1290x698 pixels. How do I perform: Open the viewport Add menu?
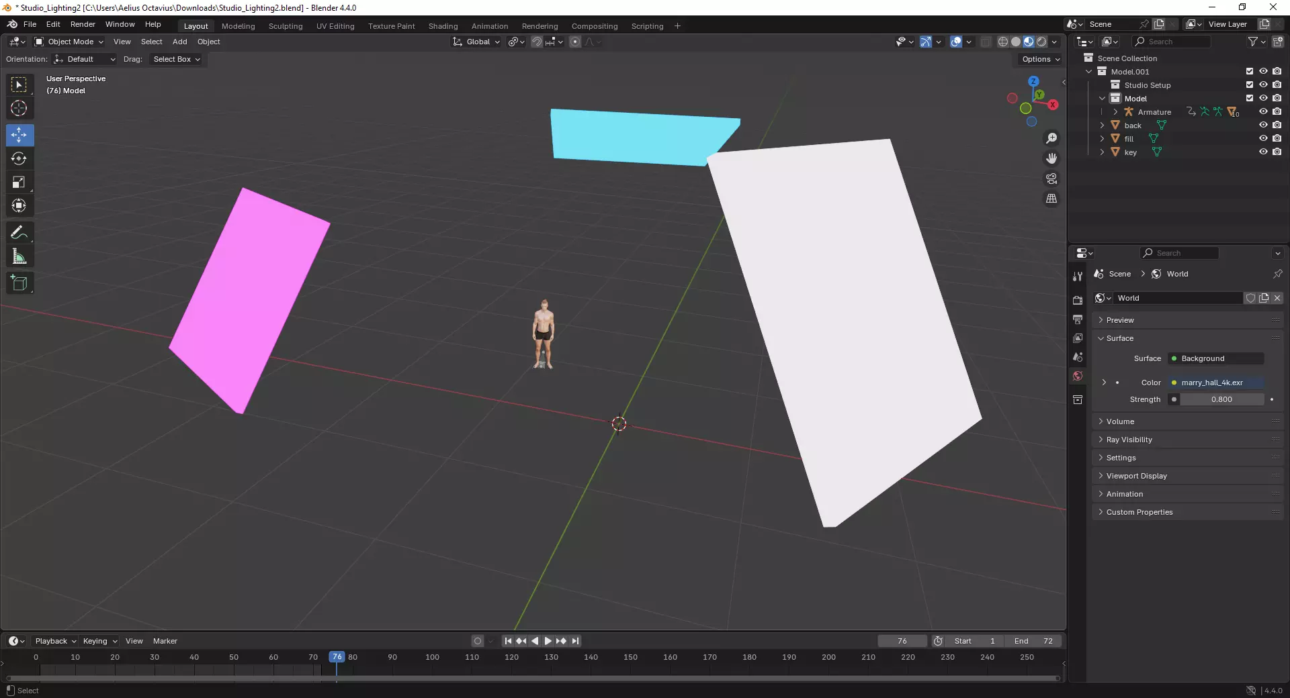(x=180, y=42)
